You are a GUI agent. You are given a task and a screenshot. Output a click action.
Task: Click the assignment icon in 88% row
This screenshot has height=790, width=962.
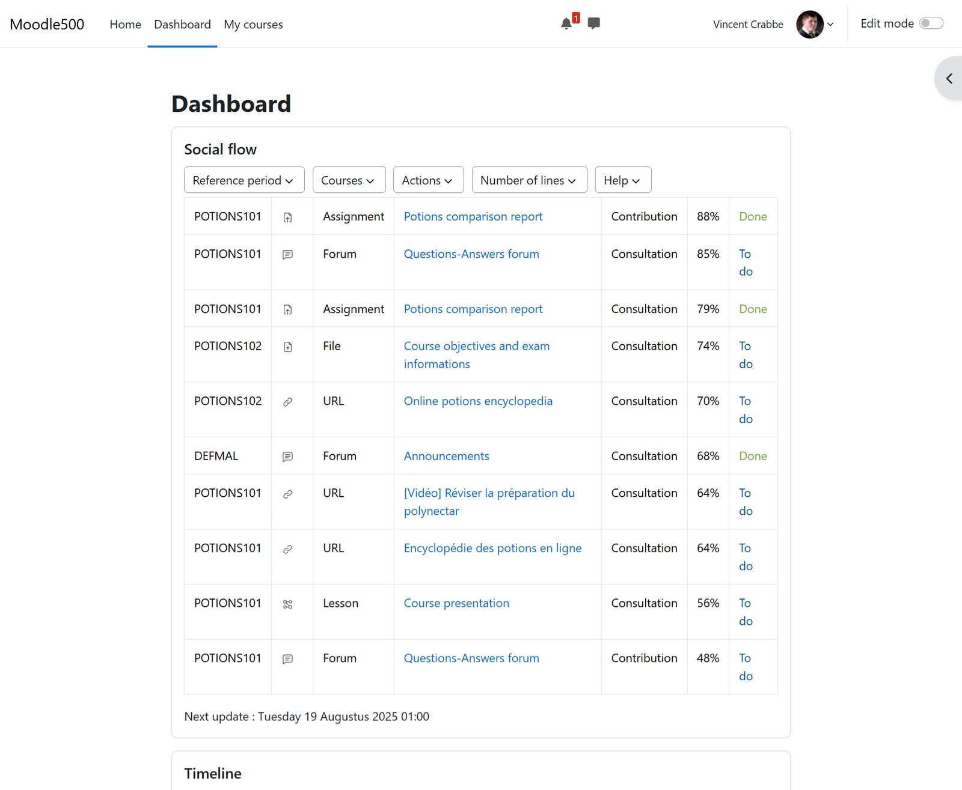tap(287, 217)
